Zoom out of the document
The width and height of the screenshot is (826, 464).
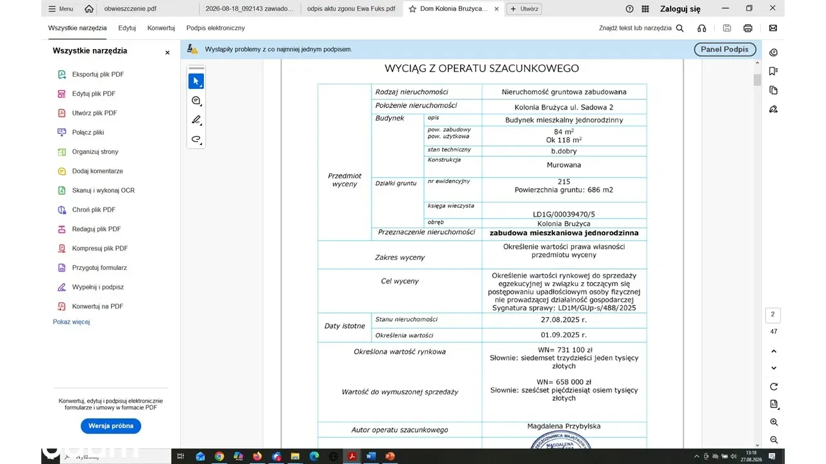(774, 440)
